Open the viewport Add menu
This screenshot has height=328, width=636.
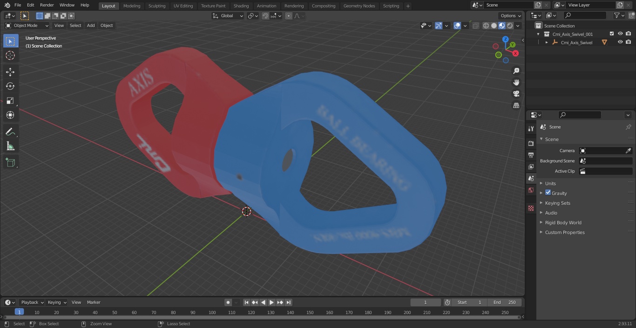coord(91,26)
